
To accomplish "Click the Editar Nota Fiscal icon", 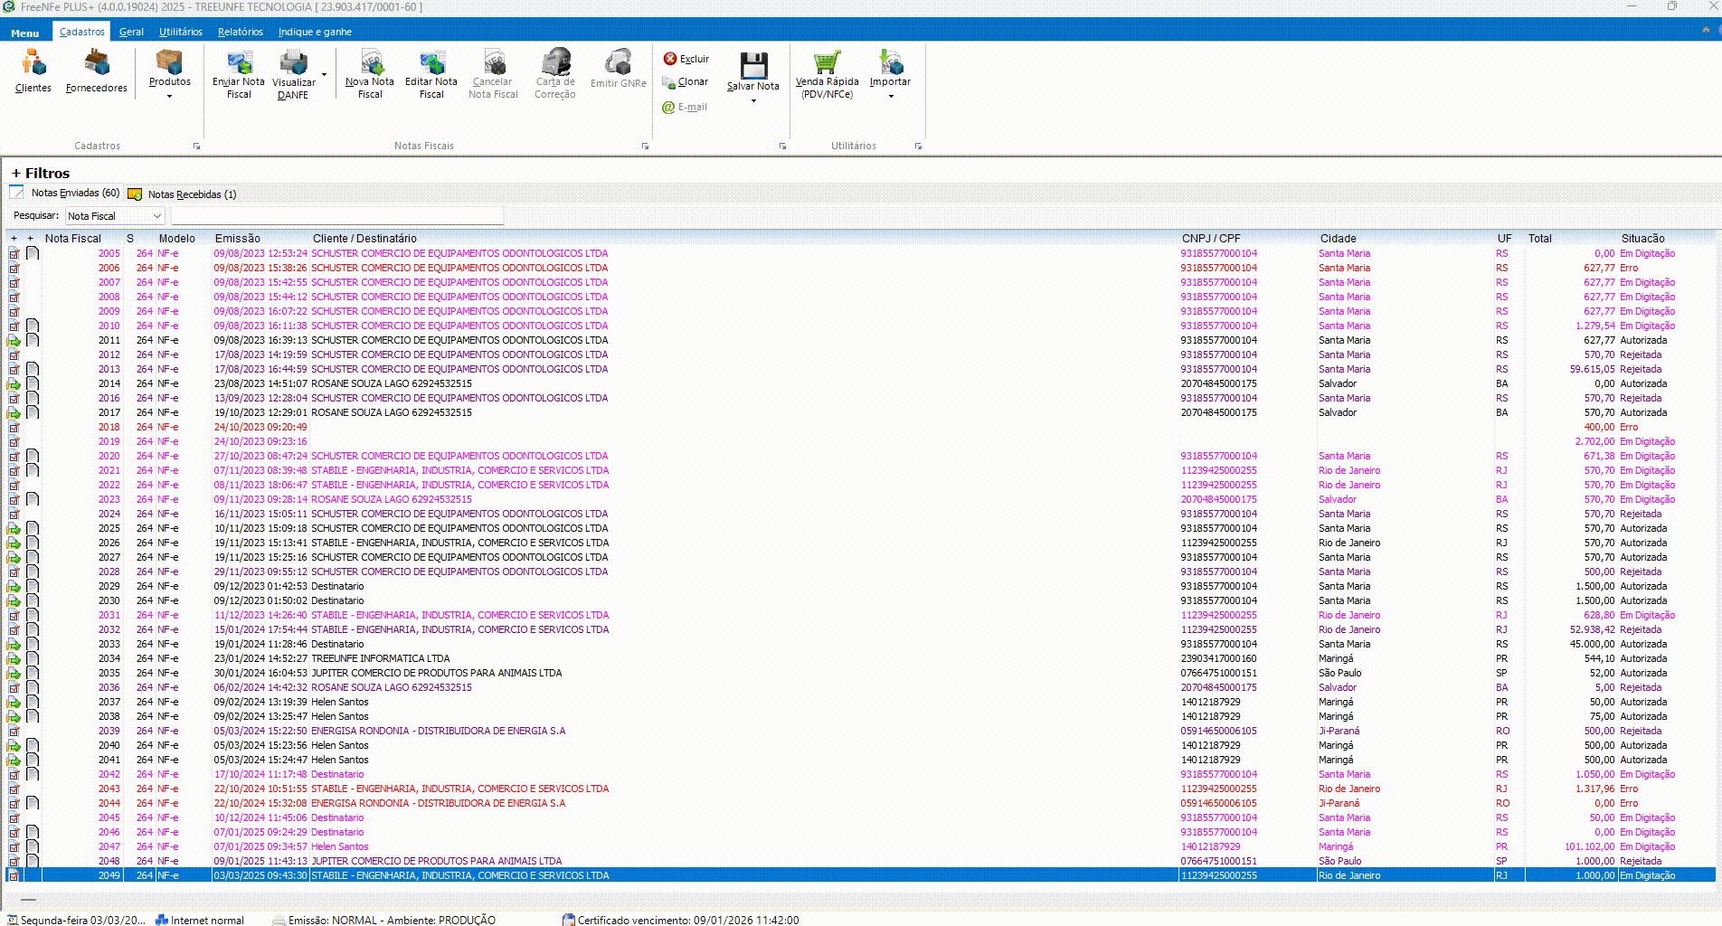I will tap(431, 63).
